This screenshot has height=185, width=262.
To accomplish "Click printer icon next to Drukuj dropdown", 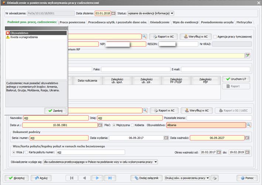I will pos(215,178).
